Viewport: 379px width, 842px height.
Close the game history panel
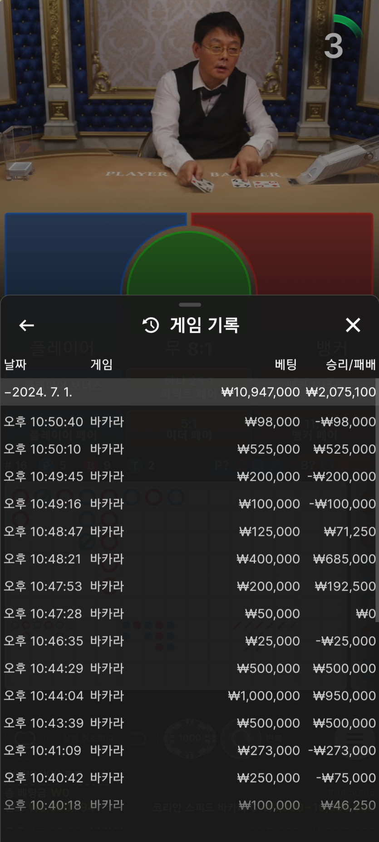tap(353, 325)
